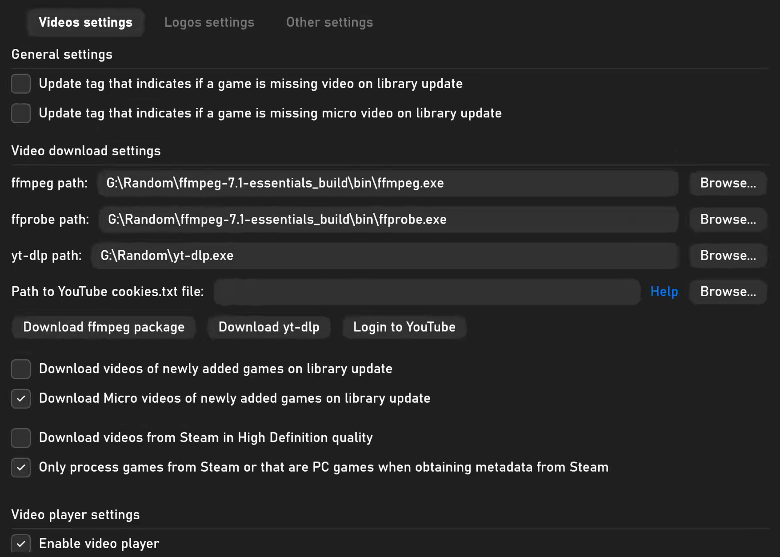Enable missing micro video tag update checkbox

click(x=21, y=113)
